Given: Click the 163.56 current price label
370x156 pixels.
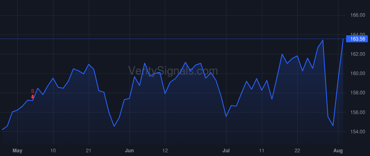Looking at the screenshot, I should coord(357,39).
